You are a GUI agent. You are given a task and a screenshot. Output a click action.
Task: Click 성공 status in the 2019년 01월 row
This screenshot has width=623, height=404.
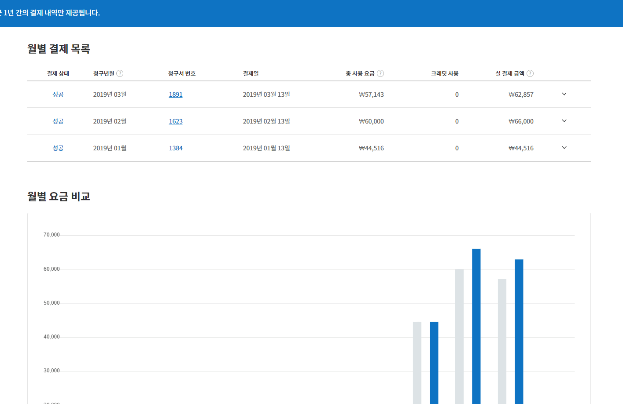(58, 148)
